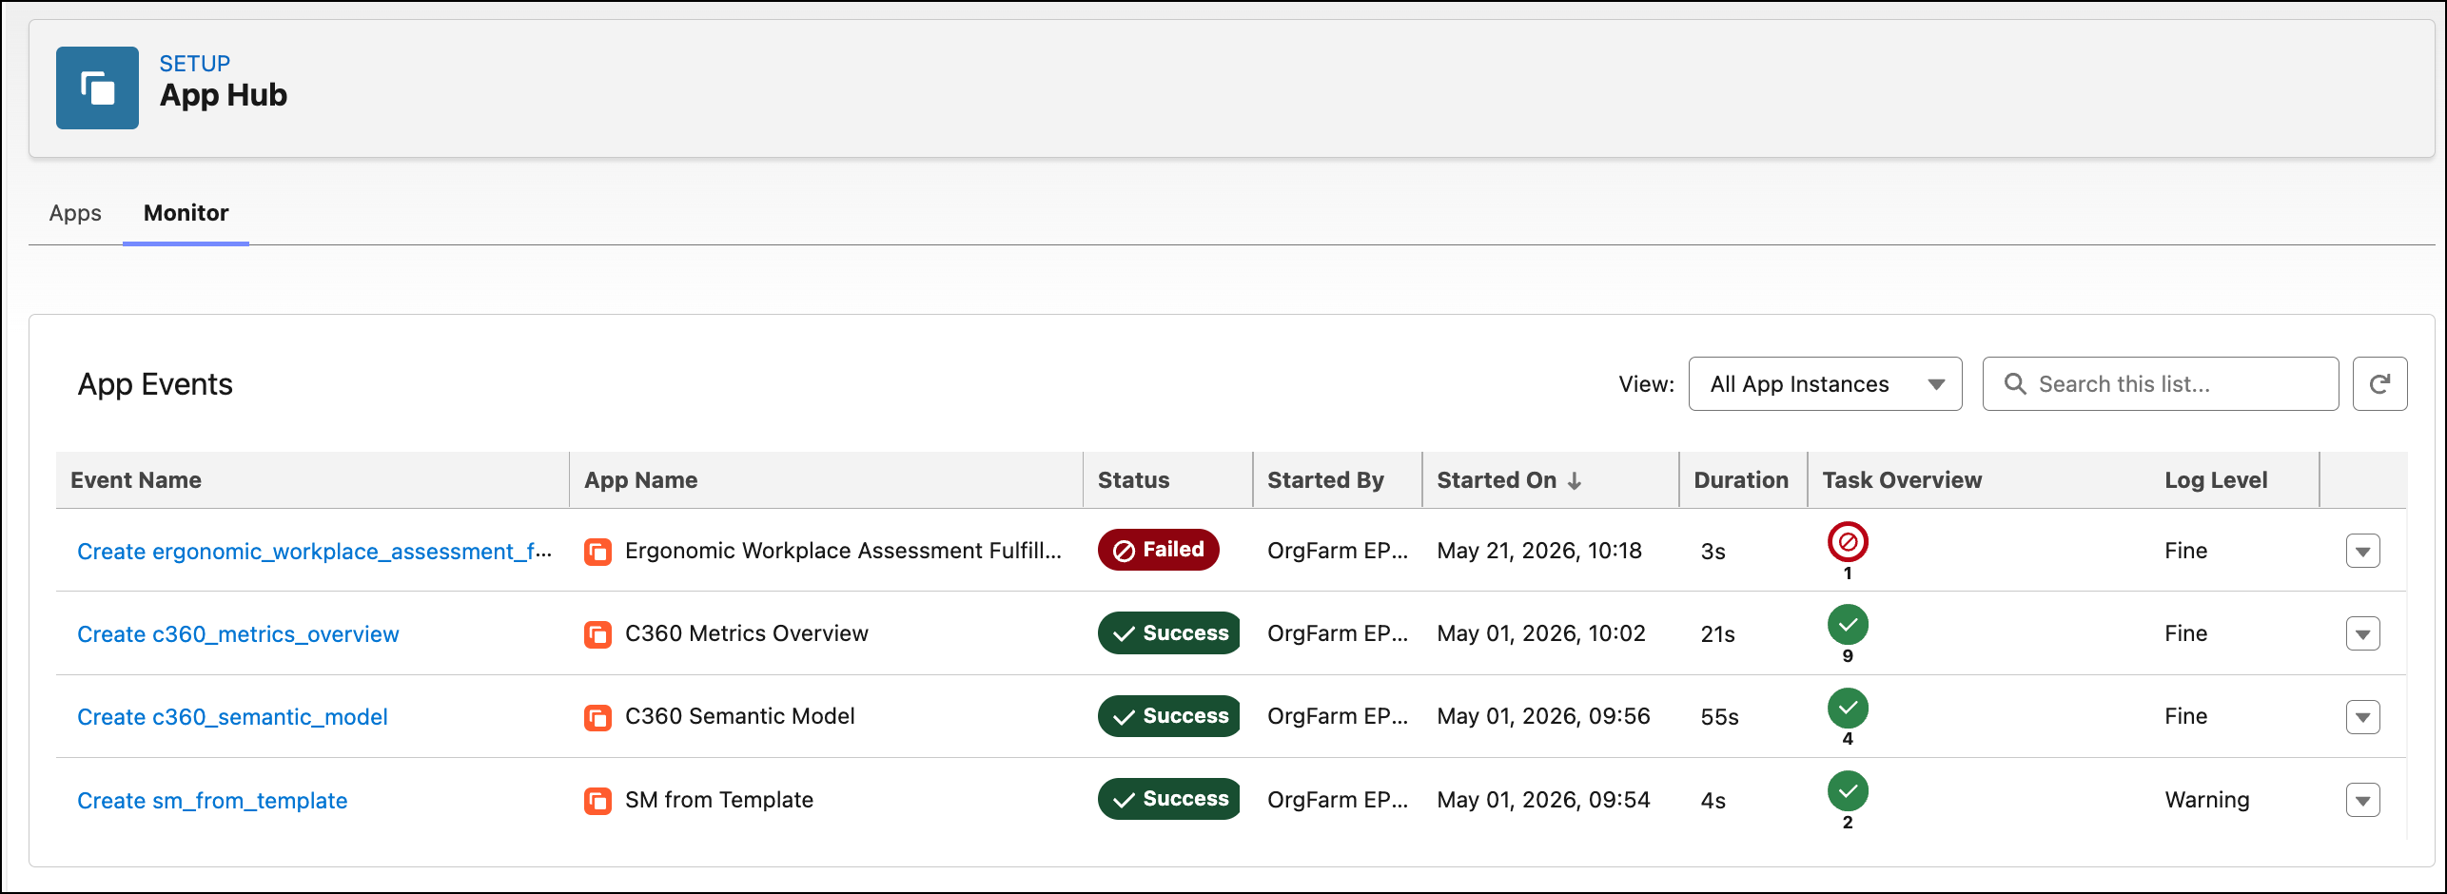Click Ergonomic Workplace Assessment app icon

coord(597,552)
